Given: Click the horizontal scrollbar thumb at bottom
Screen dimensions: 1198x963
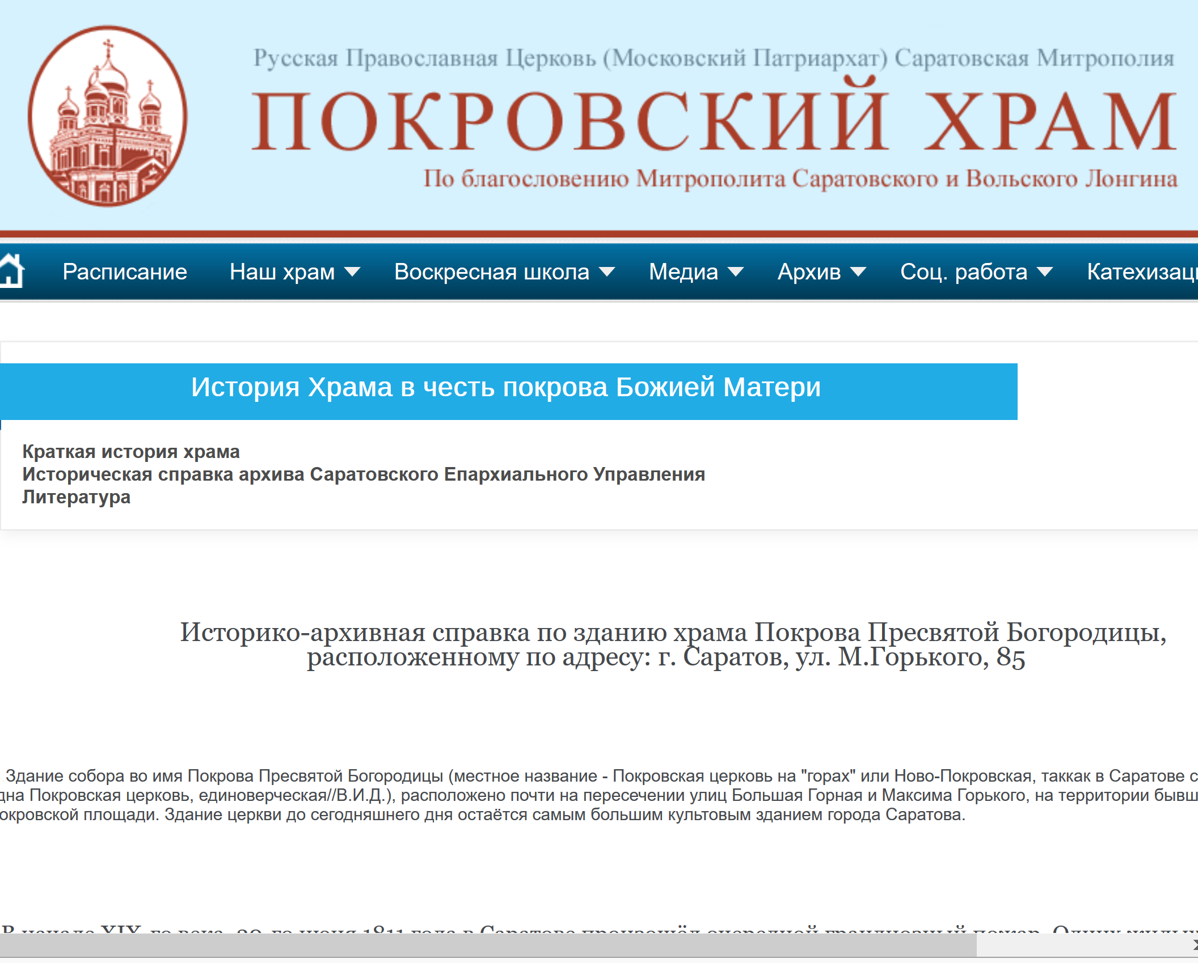Looking at the screenshot, I should tap(488, 945).
